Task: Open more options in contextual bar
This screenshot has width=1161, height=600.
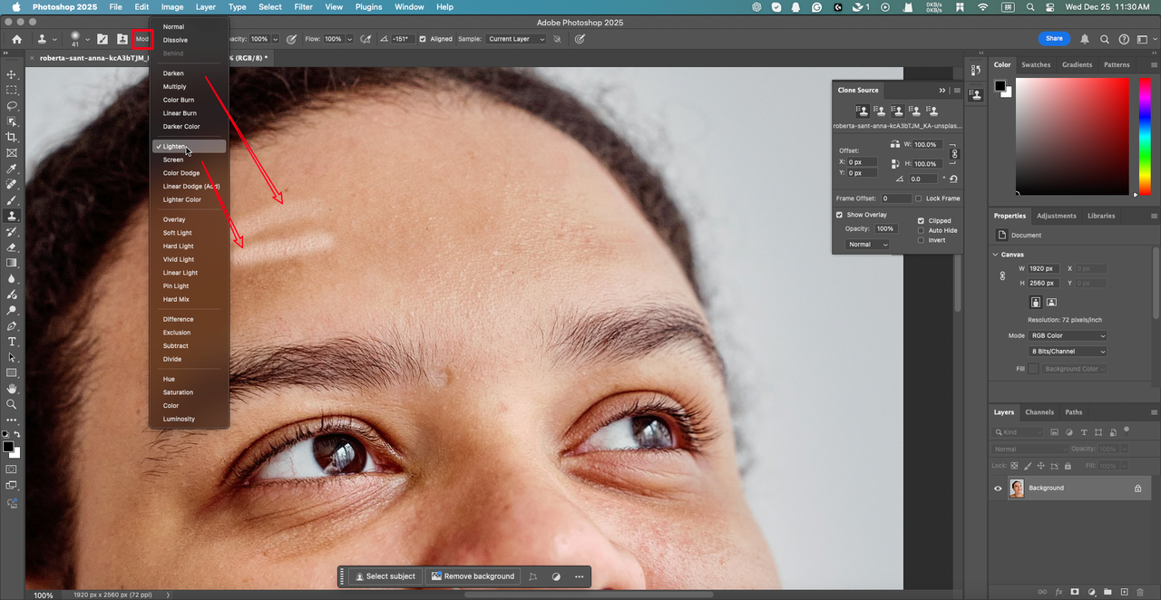Action: pos(579,576)
